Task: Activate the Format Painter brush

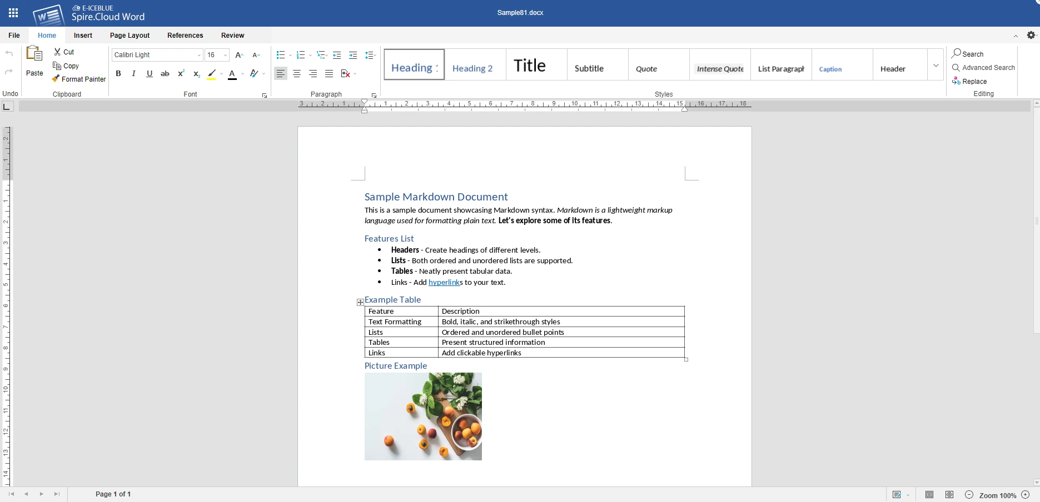Action: pyautogui.click(x=56, y=79)
